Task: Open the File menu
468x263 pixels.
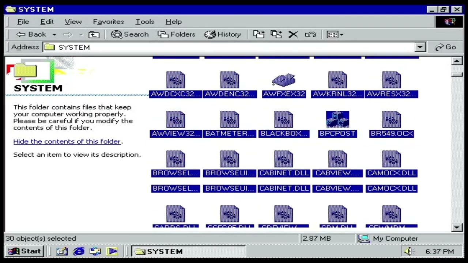Action: (x=23, y=22)
